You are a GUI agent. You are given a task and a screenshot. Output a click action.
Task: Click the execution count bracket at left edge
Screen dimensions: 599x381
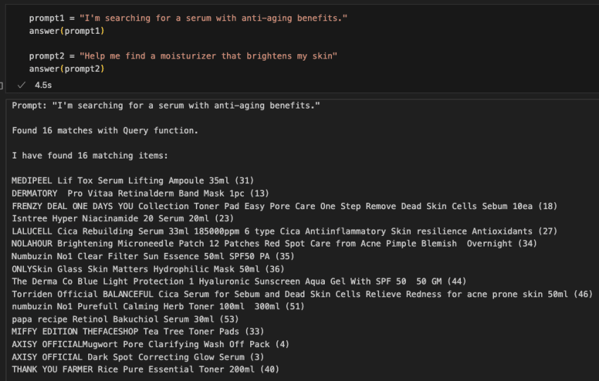tap(2, 85)
